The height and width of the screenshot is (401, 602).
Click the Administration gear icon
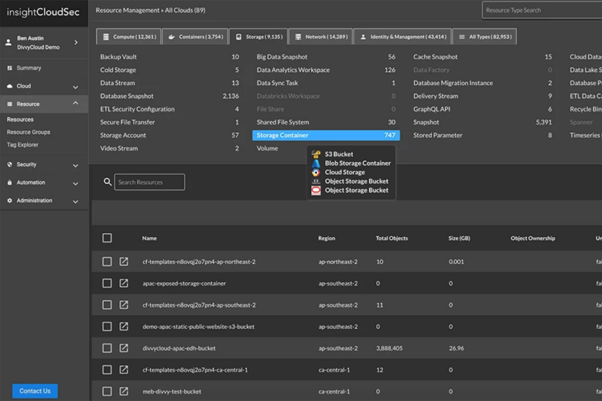point(8,200)
